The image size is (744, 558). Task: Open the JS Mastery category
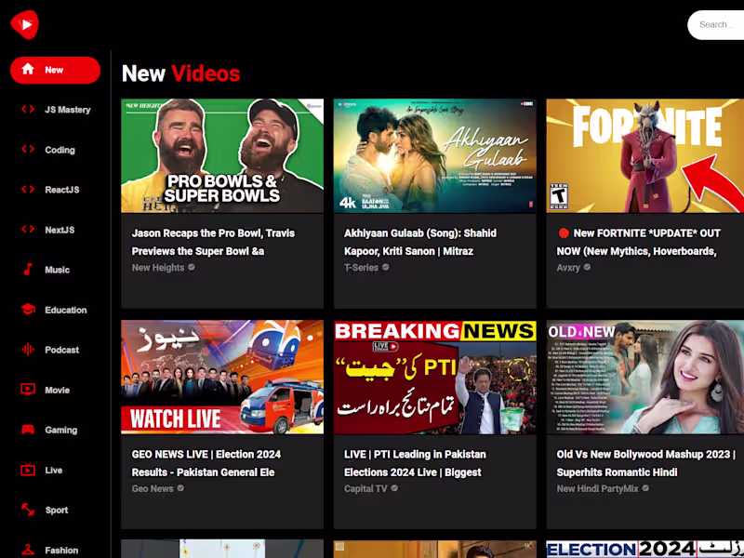(x=67, y=110)
